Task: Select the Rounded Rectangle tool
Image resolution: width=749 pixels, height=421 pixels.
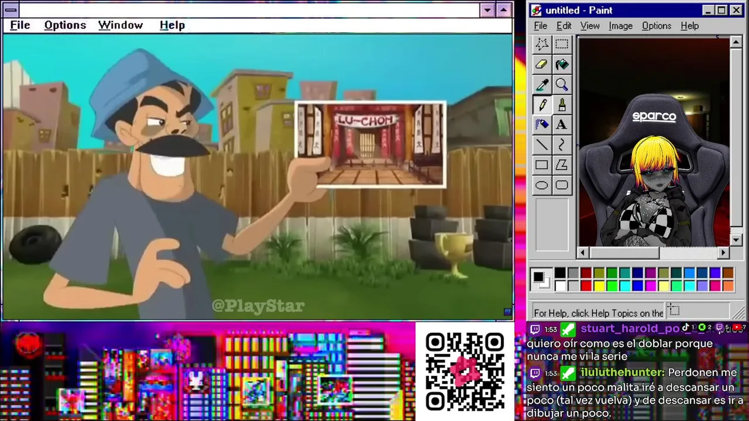Action: pyautogui.click(x=562, y=185)
